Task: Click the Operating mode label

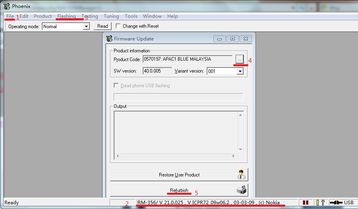Action: click(x=24, y=27)
